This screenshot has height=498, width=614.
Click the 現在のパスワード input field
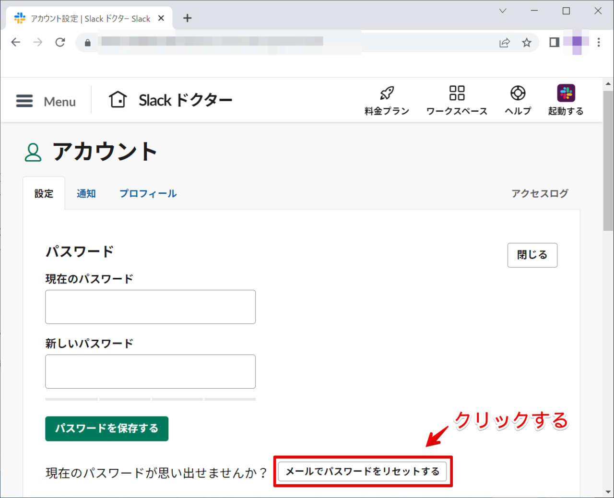click(150, 307)
